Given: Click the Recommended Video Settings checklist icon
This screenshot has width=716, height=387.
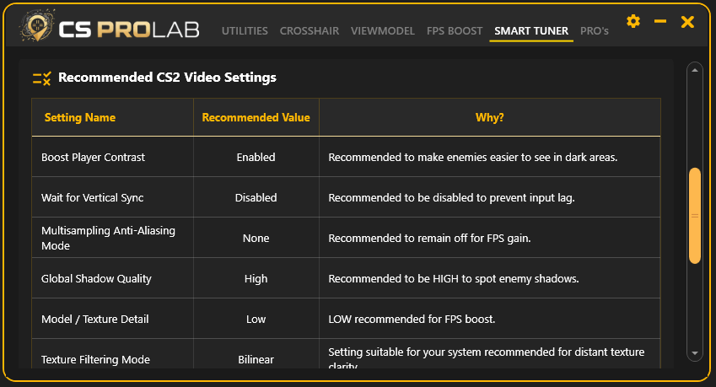Looking at the screenshot, I should (41, 78).
